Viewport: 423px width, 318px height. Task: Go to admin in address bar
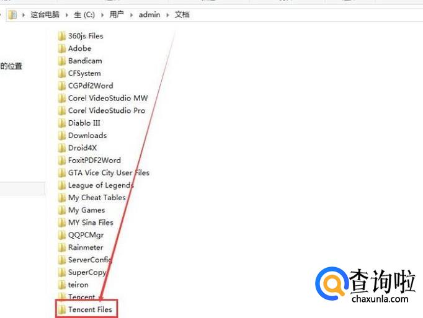(149, 14)
